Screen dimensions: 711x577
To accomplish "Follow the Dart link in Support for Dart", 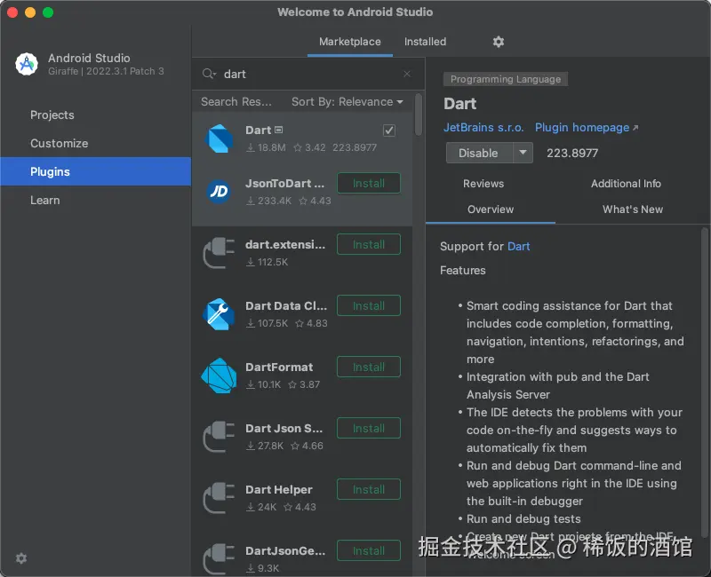I will click(519, 246).
